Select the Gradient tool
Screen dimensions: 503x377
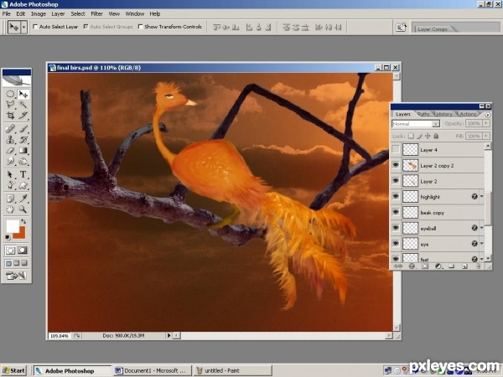coord(23,150)
